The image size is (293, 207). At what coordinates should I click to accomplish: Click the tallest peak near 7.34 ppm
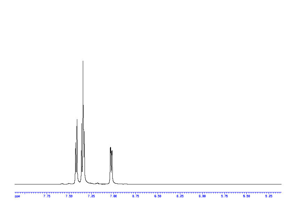(x=83, y=63)
